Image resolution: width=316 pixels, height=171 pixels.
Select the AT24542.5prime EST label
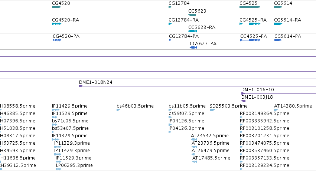[210, 135]
